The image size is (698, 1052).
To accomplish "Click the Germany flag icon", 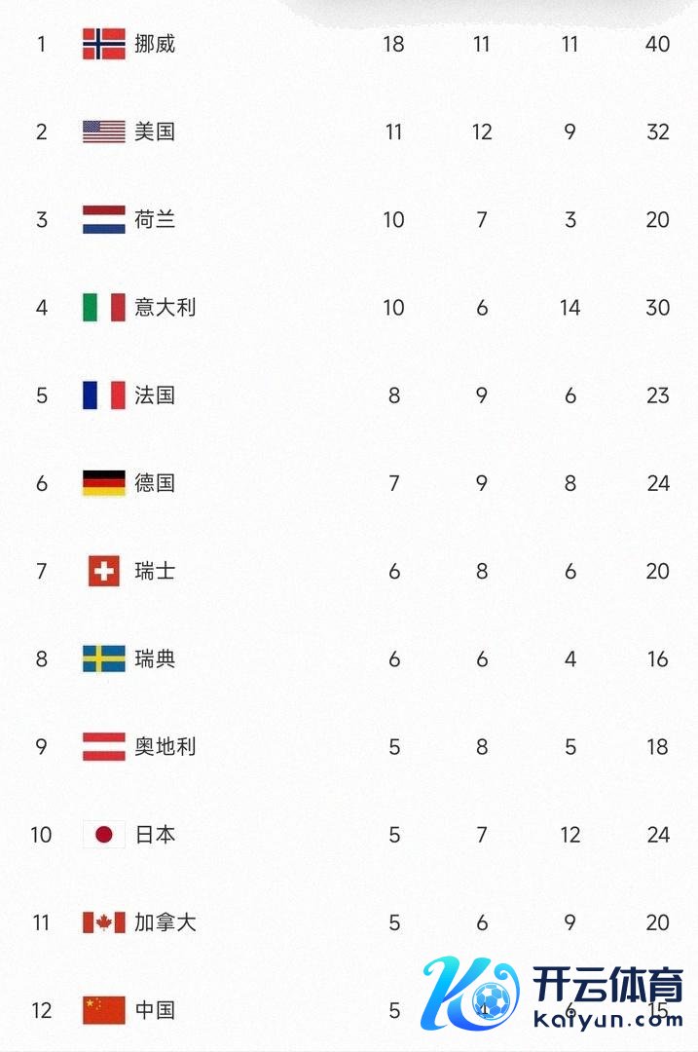I will [x=104, y=483].
